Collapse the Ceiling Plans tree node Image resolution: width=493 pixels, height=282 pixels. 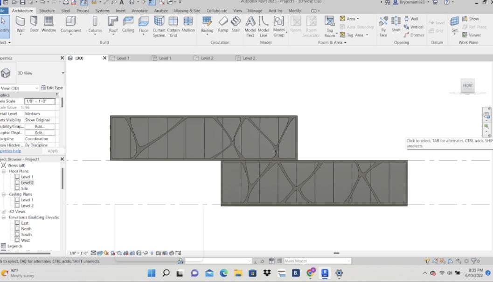point(4,194)
